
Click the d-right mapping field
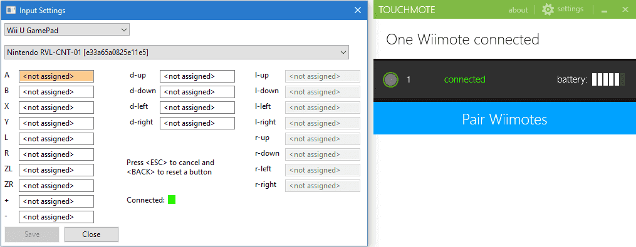coord(197,123)
